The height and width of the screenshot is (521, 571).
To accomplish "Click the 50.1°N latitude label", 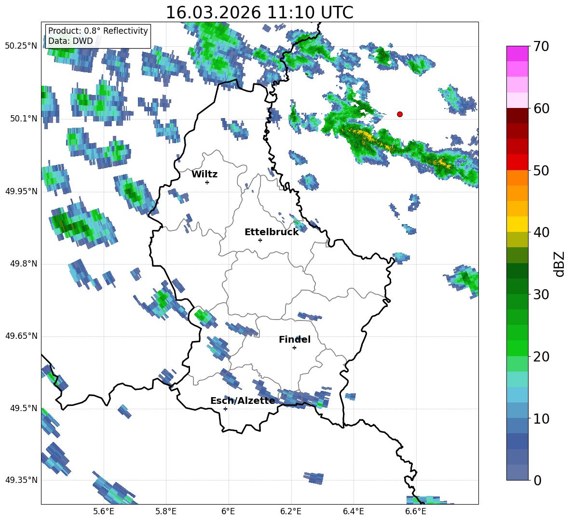I will pos(24,119).
